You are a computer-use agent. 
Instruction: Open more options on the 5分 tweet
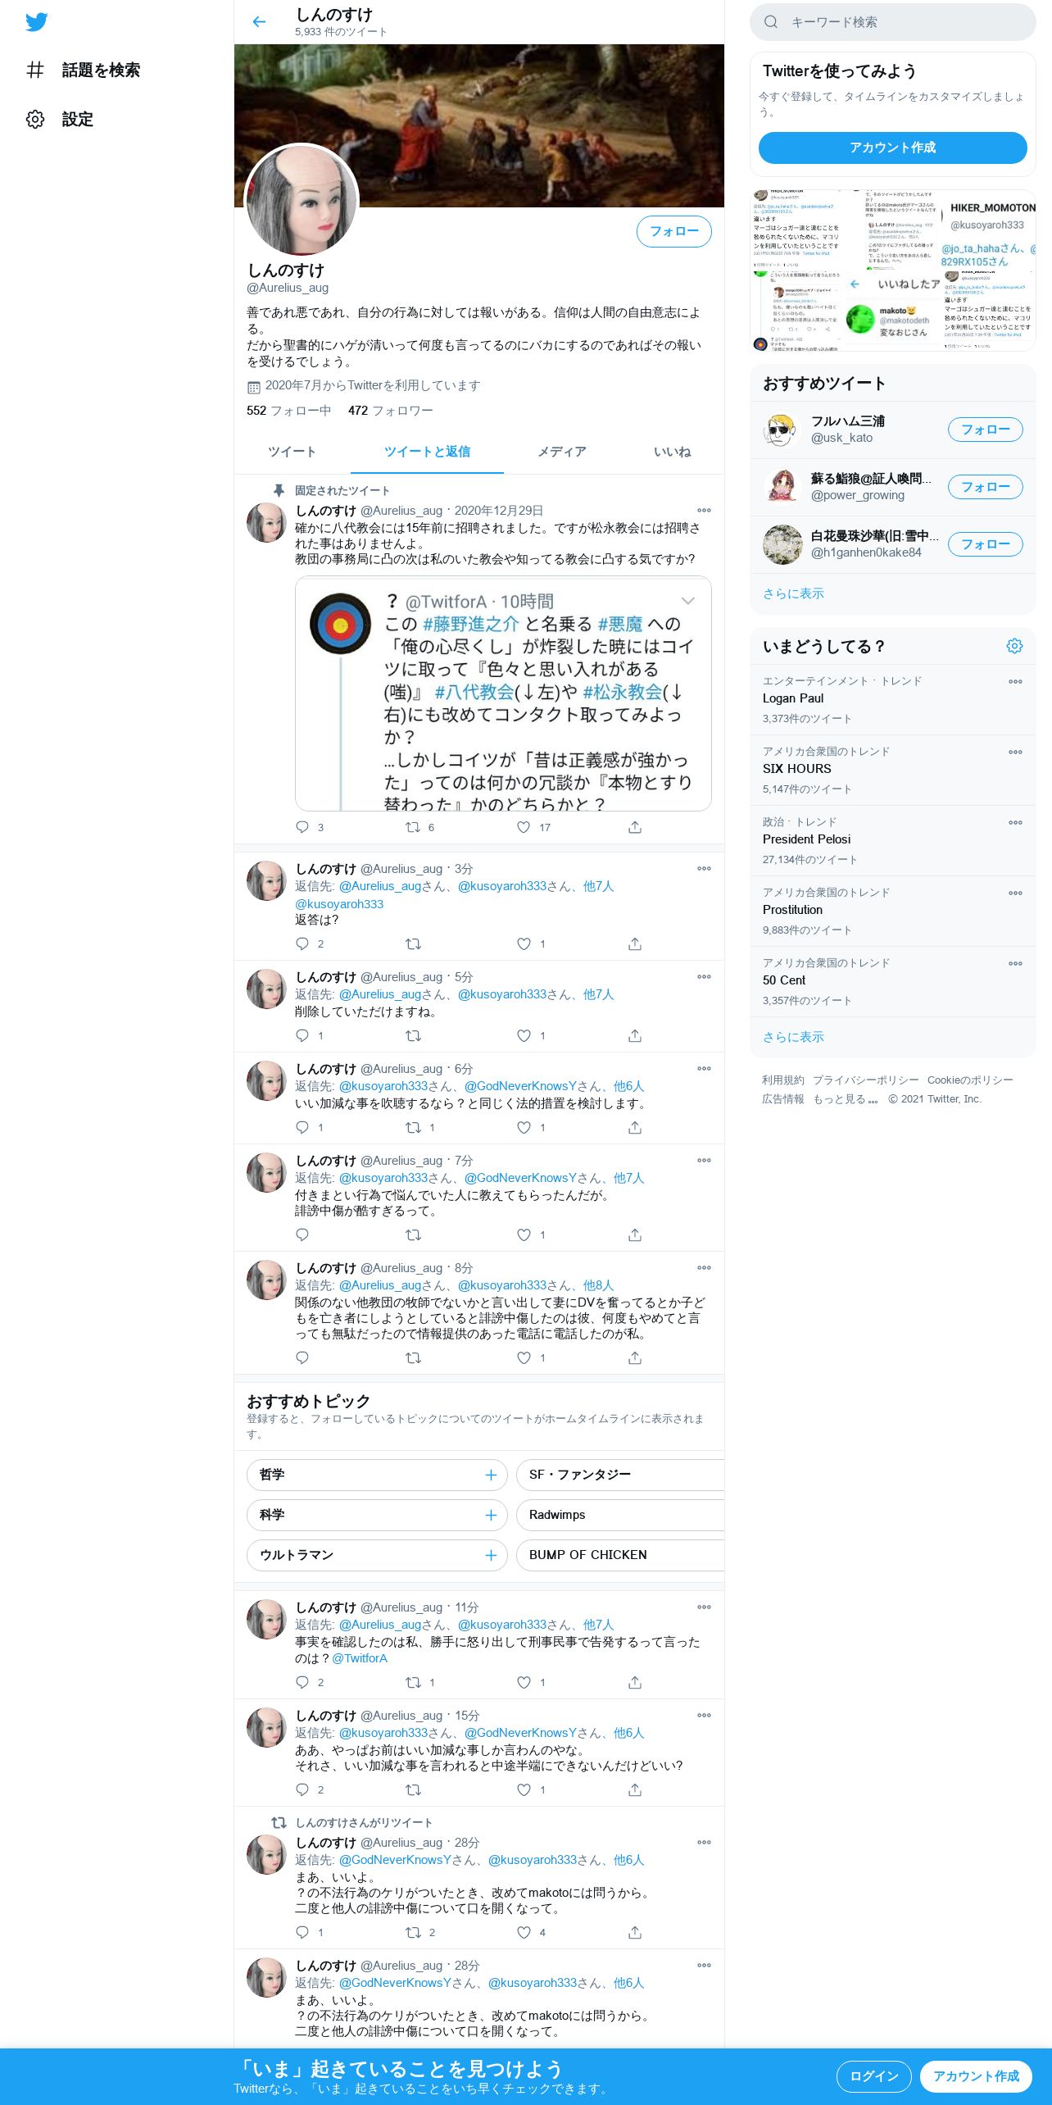704,977
